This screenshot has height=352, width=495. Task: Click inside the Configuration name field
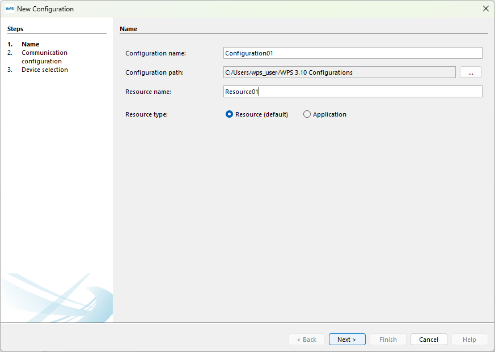[352, 53]
